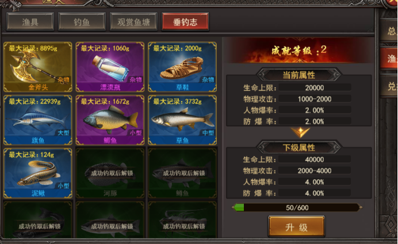The width and height of the screenshot is (398, 244).
Task: Select the red 渔 side tab
Action: click(389, 59)
